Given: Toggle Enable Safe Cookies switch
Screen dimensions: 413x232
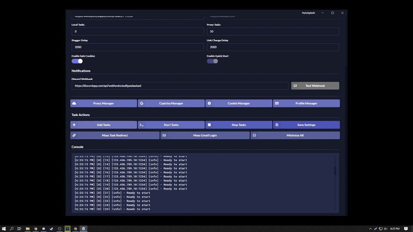Looking at the screenshot, I should 77,61.
